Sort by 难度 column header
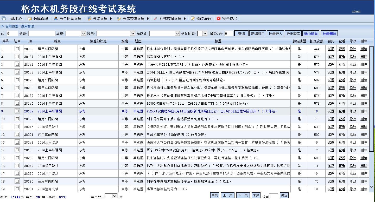 click(x=125, y=41)
